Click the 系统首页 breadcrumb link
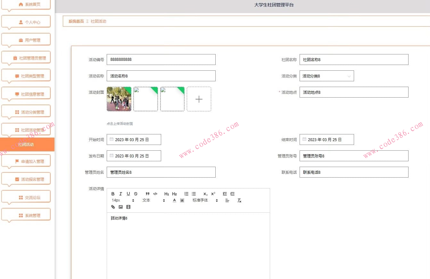 tap(76, 21)
